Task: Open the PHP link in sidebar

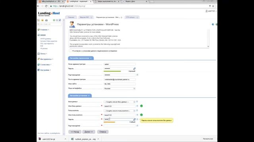Action: [42, 46]
